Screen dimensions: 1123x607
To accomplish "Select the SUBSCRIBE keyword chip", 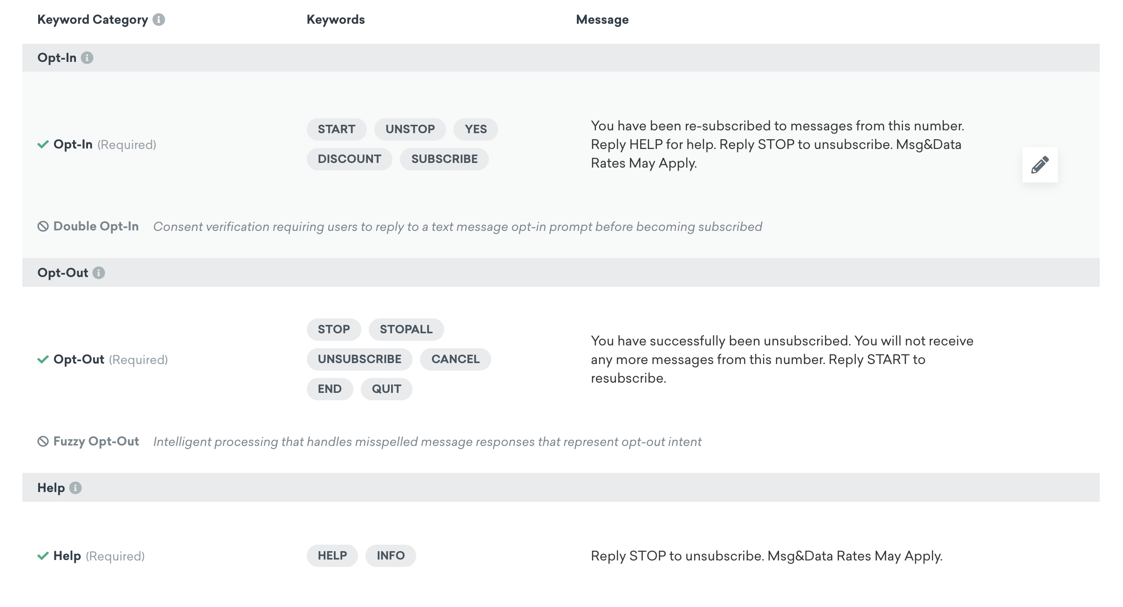I will pyautogui.click(x=444, y=159).
